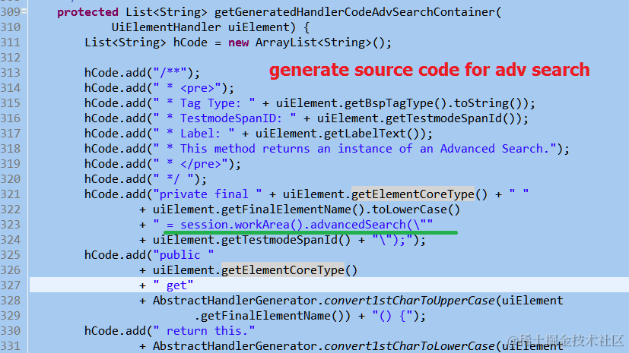Click 'getLabelText()' on line 317
This screenshot has height=353, width=629.
[372, 134]
